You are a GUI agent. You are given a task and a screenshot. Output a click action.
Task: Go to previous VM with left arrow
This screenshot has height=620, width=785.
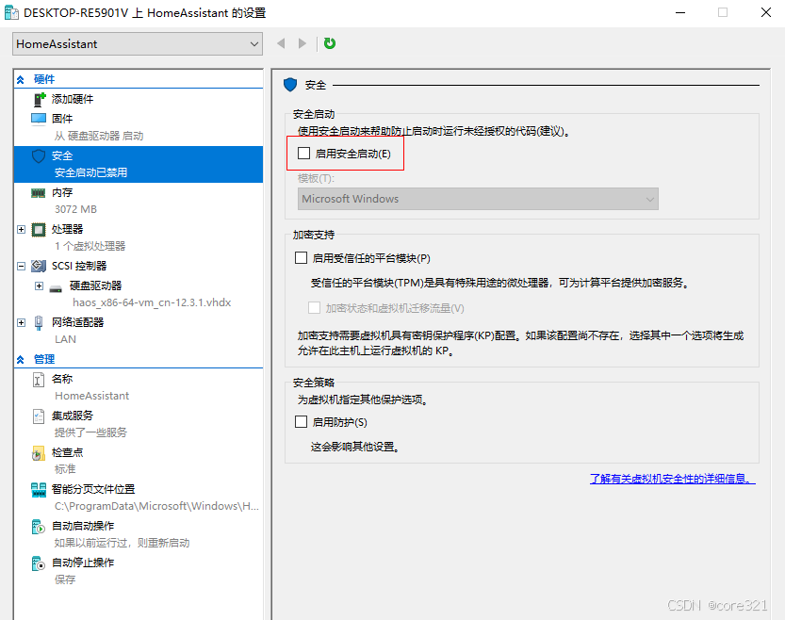282,43
